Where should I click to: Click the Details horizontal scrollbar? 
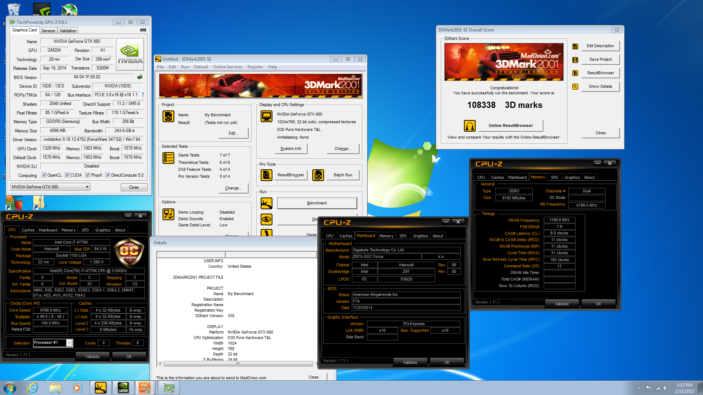point(238,364)
